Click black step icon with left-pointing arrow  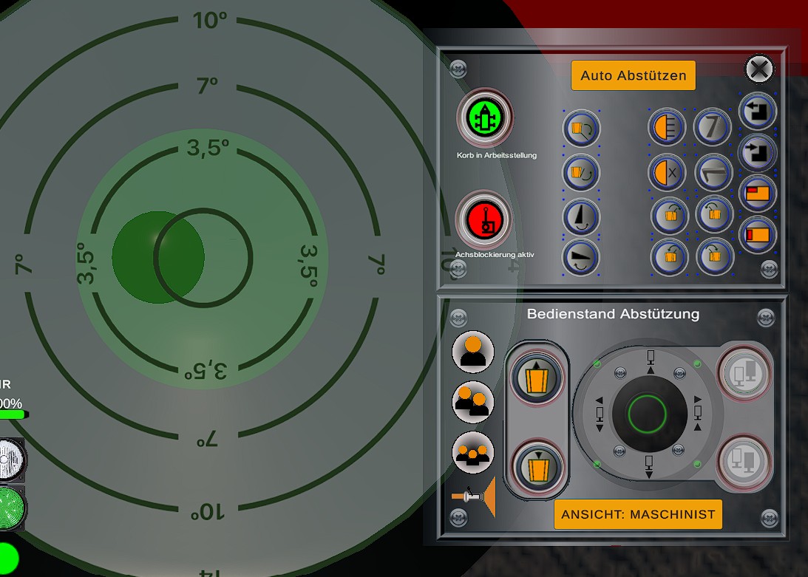(x=758, y=112)
